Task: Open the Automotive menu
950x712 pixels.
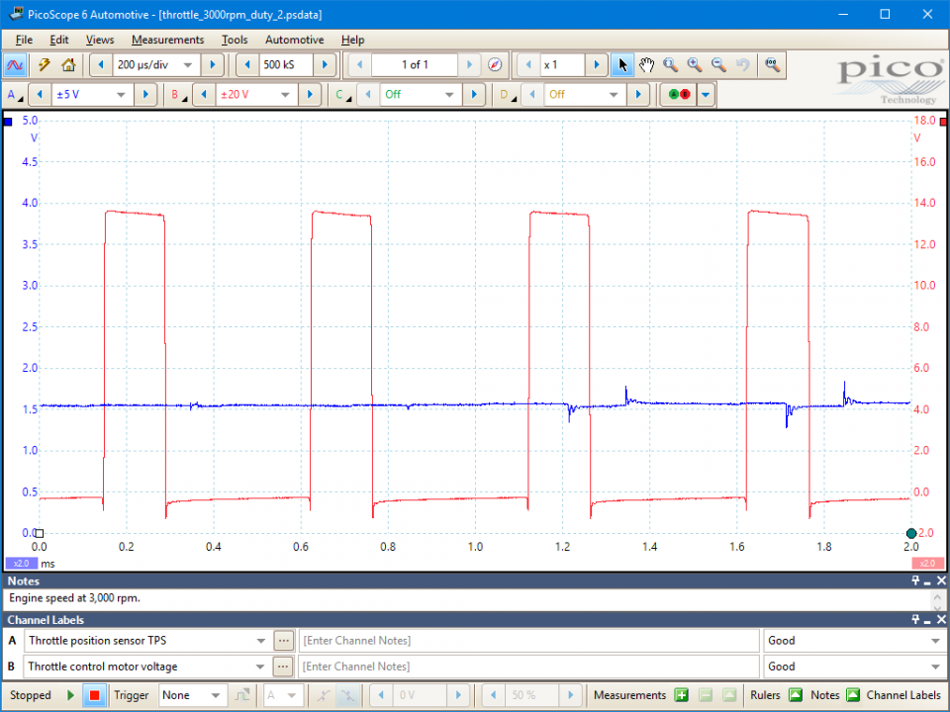Action: coord(295,40)
